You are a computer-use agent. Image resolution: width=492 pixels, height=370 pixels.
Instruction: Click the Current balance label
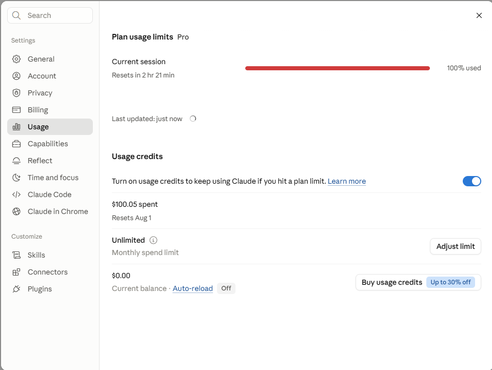139,288
